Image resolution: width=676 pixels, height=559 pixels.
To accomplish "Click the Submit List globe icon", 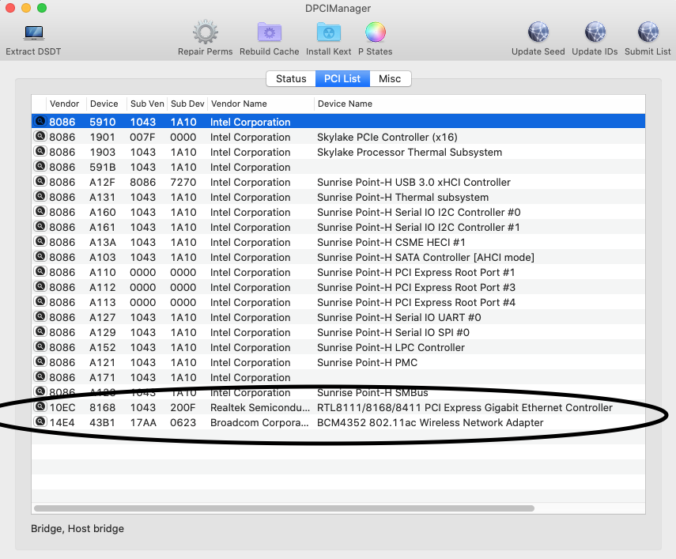I will [648, 33].
